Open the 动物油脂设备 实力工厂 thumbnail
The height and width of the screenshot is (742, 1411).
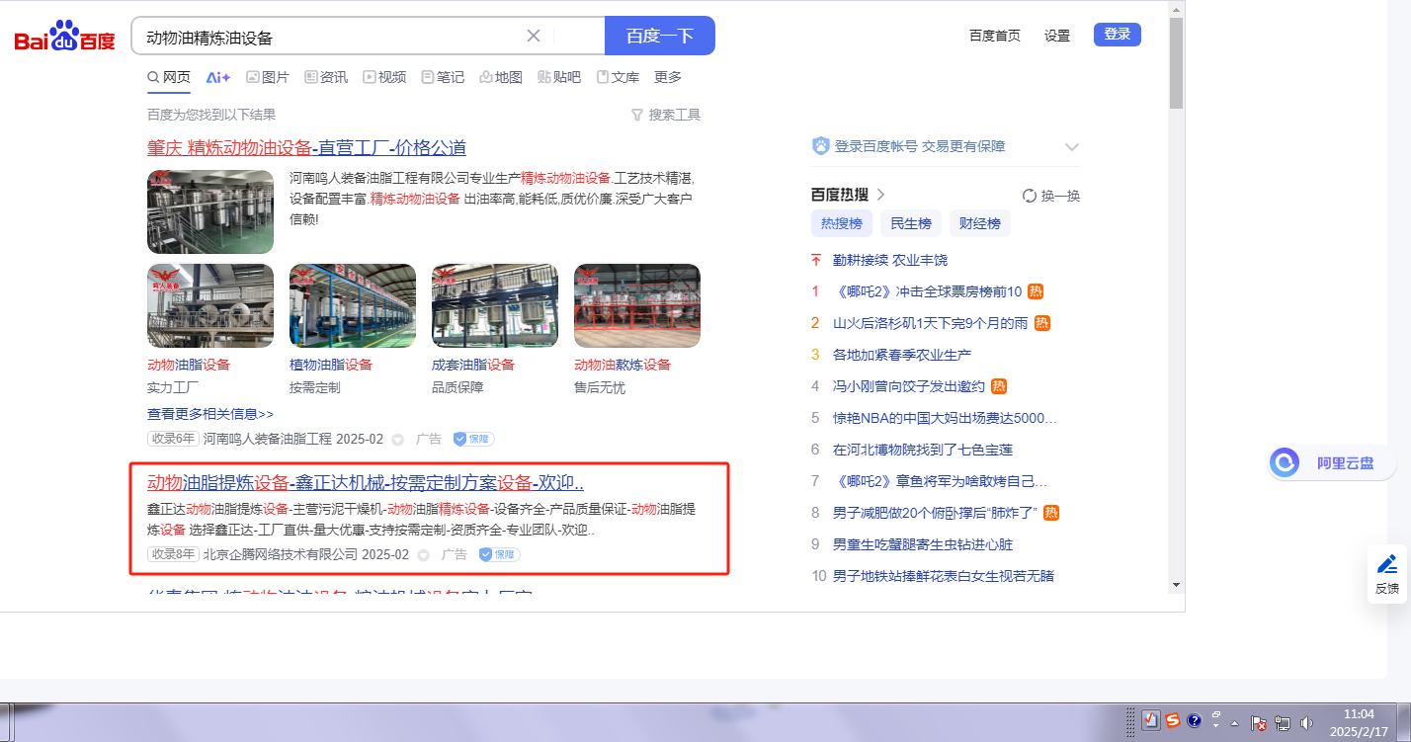tap(210, 305)
